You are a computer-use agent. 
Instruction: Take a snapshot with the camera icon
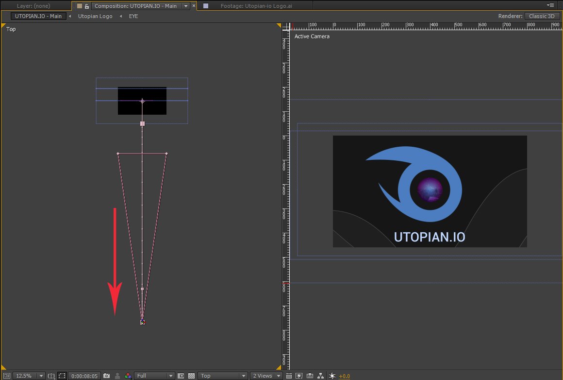click(x=107, y=376)
